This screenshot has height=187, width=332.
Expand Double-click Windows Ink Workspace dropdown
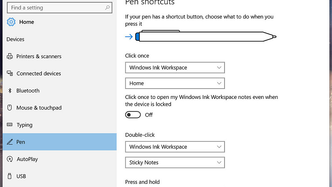pyautogui.click(x=175, y=147)
